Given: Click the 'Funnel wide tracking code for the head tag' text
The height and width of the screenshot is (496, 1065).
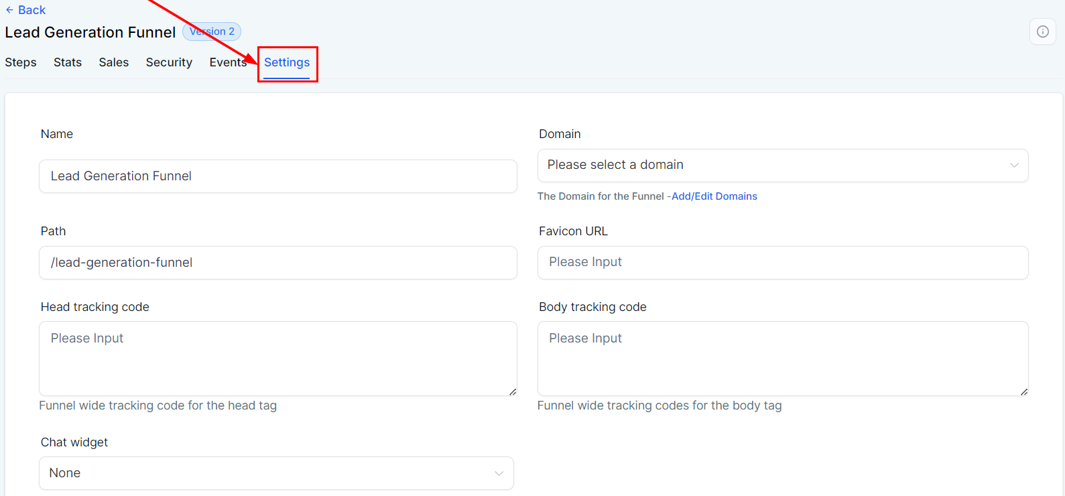Looking at the screenshot, I should coord(158,406).
